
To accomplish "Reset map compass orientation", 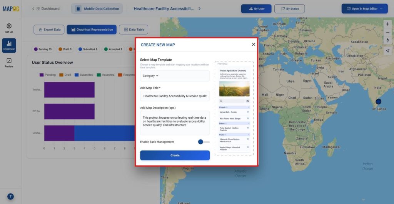I will click(387, 40).
